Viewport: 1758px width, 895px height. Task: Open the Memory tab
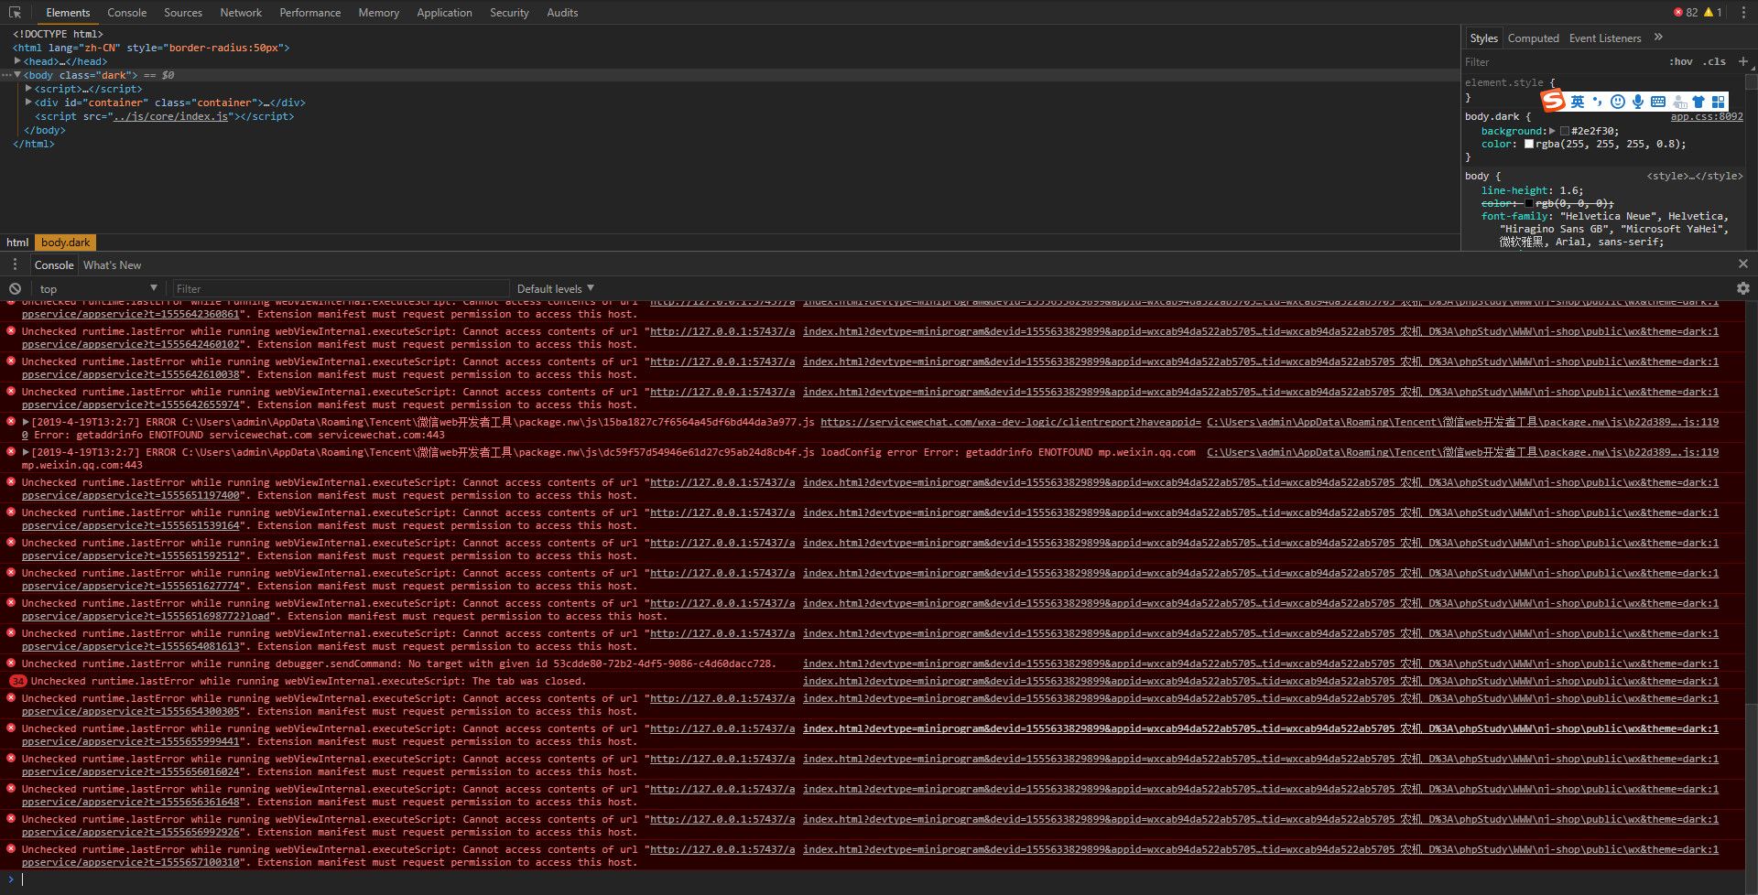pyautogui.click(x=378, y=13)
